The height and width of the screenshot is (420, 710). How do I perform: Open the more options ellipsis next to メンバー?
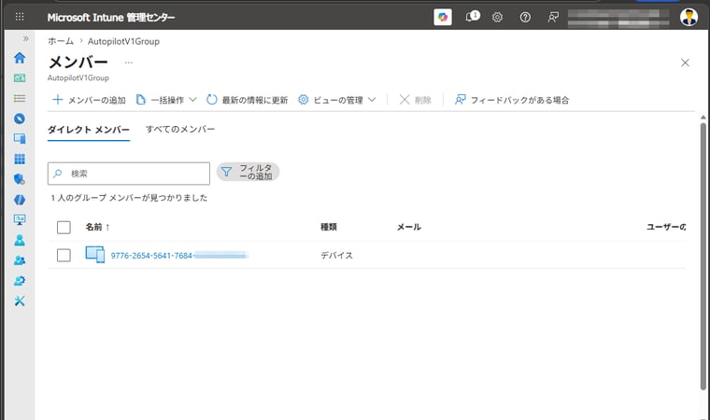pyautogui.click(x=129, y=63)
